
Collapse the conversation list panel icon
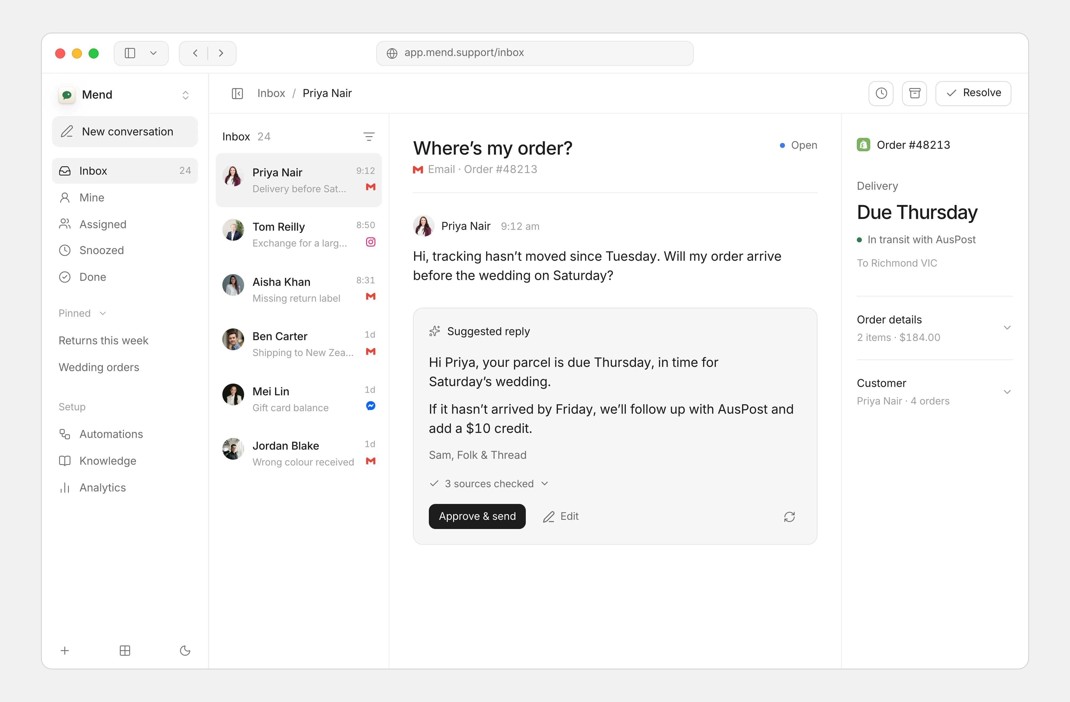(x=237, y=94)
